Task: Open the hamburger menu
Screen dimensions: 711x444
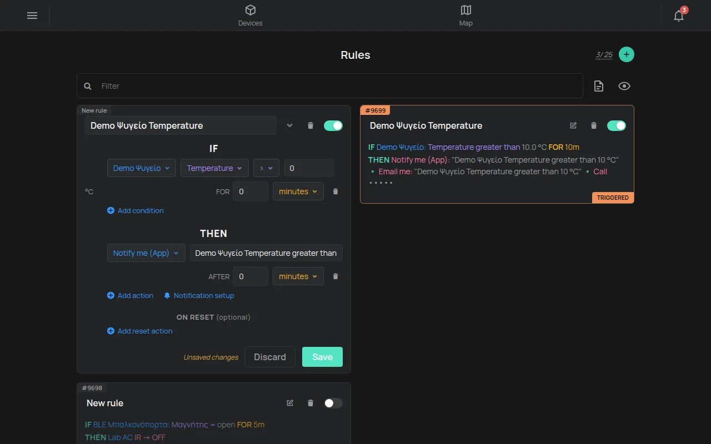Action: point(32,16)
